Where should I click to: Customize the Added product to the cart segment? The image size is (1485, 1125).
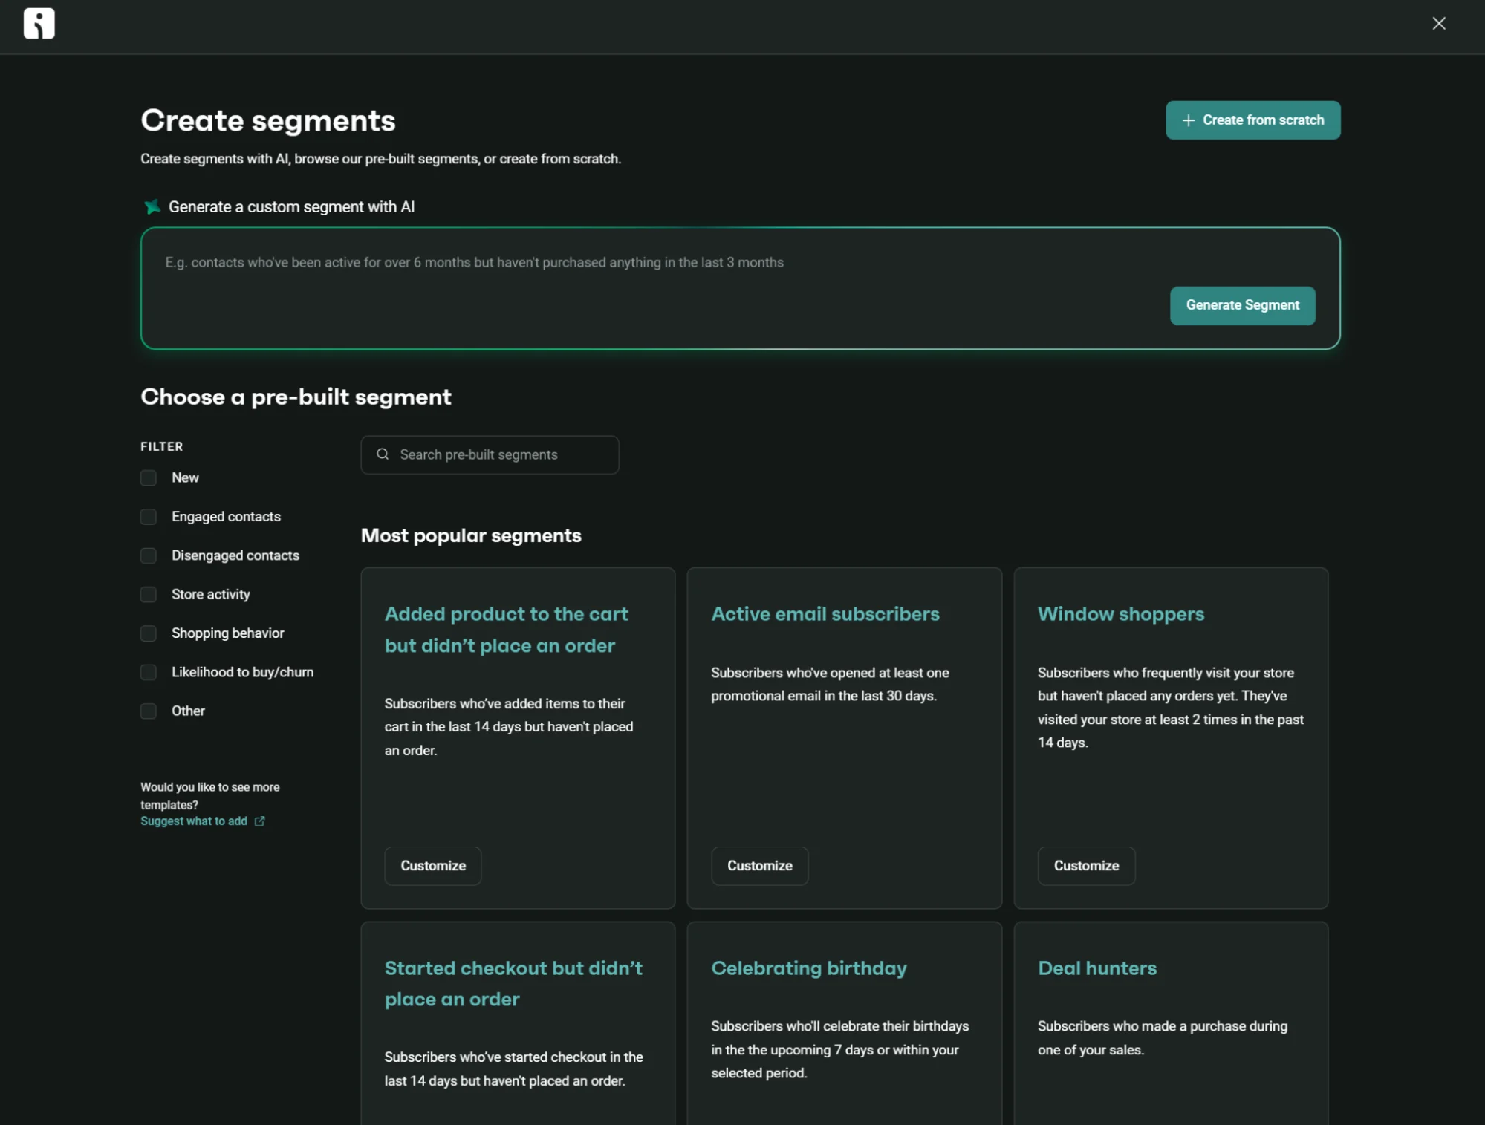[x=433, y=865]
